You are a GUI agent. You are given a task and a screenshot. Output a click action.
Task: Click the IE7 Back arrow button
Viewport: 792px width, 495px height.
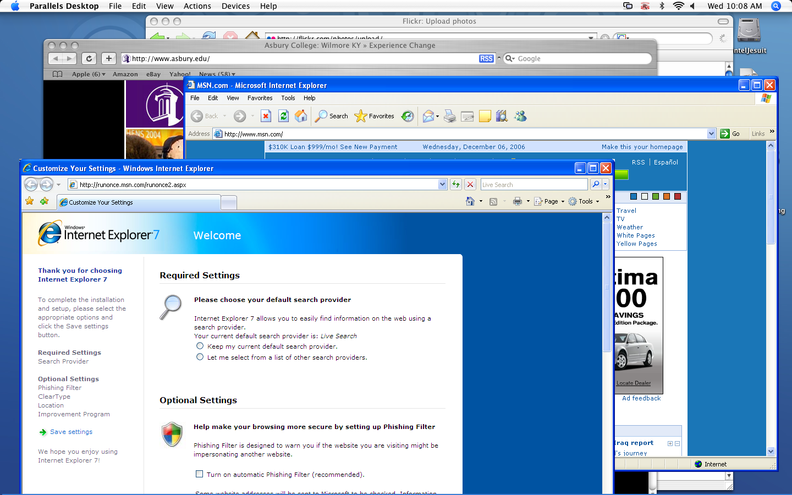click(x=31, y=185)
